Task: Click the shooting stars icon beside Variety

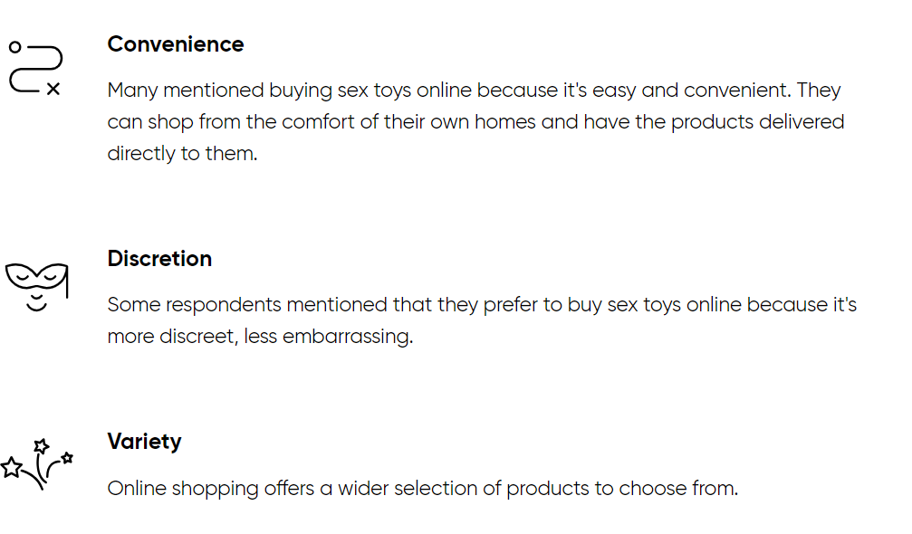Action: [x=36, y=464]
